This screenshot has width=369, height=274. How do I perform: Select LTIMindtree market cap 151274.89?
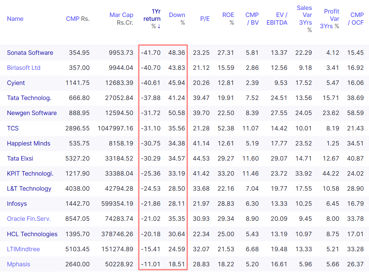tap(117, 249)
